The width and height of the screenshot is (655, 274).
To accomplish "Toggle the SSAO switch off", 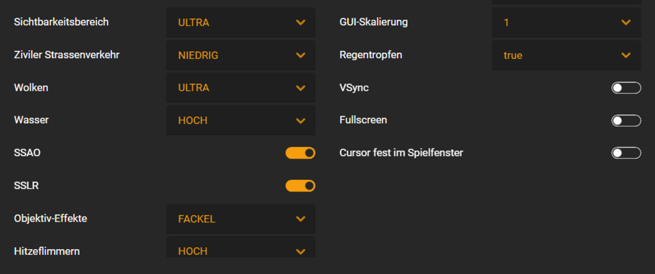I will [300, 153].
